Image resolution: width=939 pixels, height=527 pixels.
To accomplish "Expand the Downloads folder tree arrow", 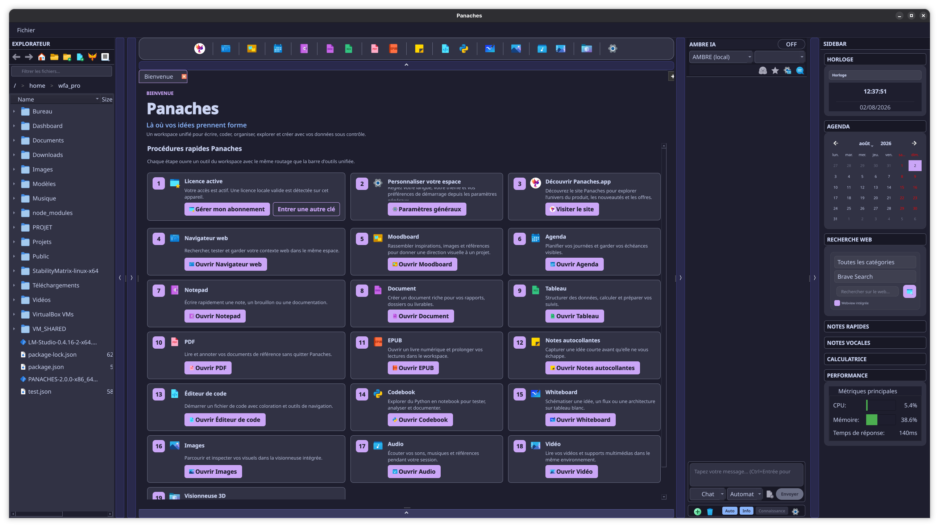I will [14, 155].
